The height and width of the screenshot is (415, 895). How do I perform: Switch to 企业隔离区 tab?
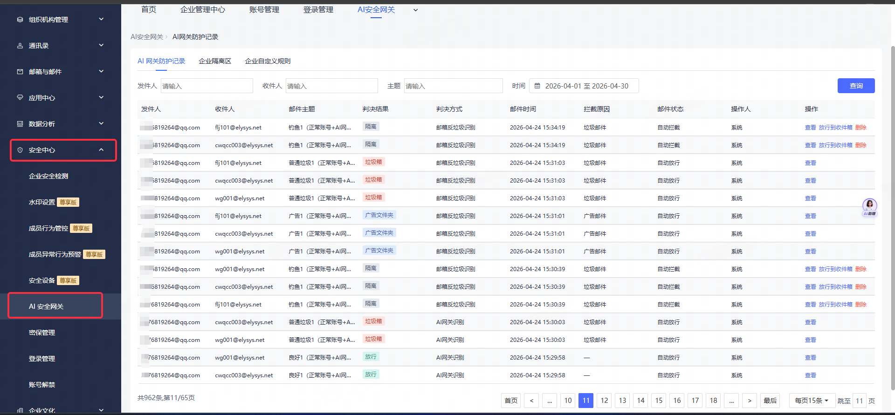(215, 61)
